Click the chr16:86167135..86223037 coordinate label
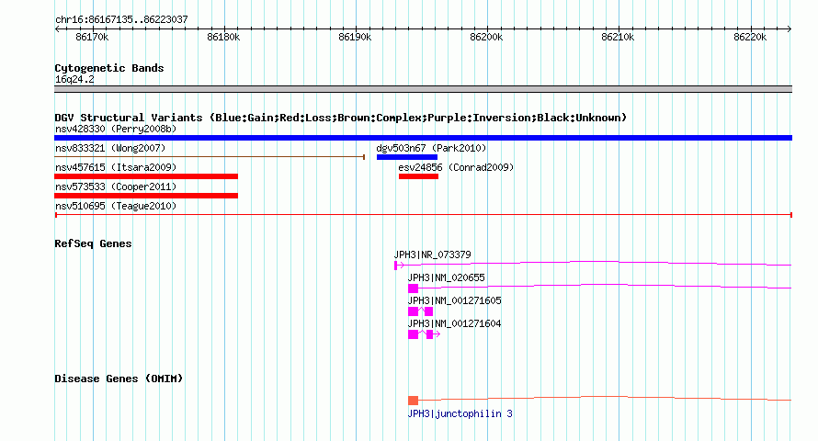 pos(121,19)
